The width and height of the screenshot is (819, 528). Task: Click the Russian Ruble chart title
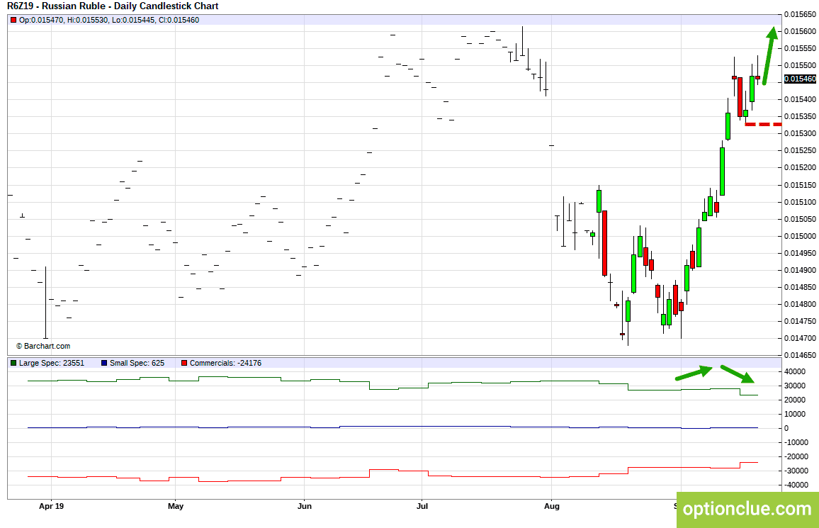pyautogui.click(x=113, y=6)
